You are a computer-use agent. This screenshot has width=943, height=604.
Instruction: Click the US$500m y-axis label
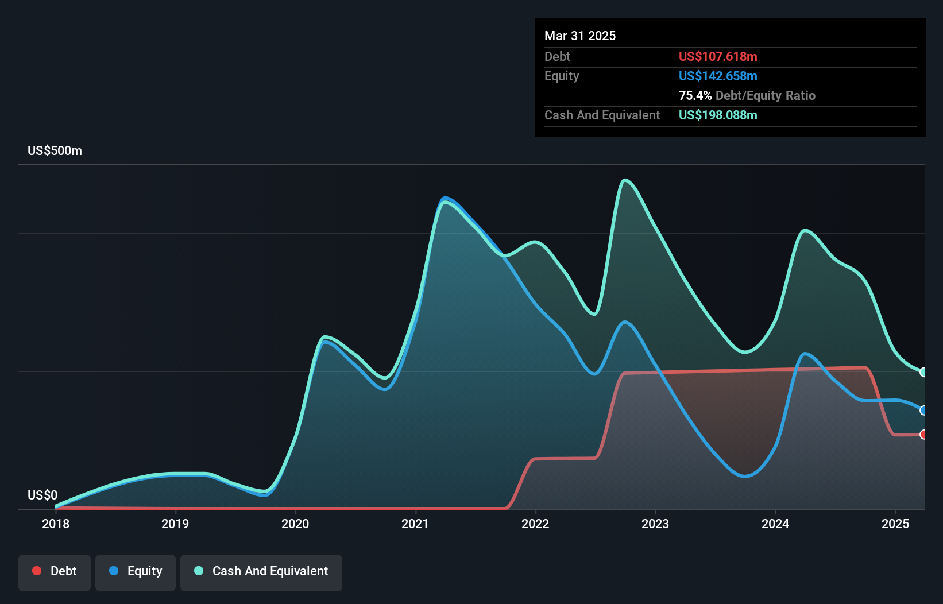[55, 151]
